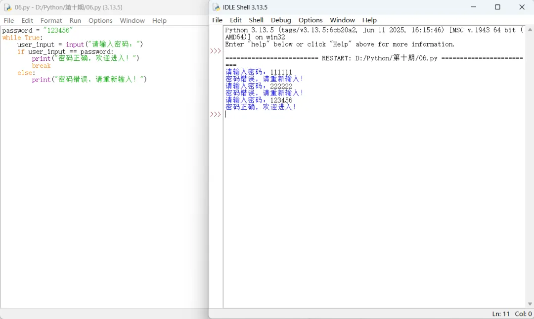Viewport: 534px width, 319px height.
Task: Click shell output line with input 123456
Action: point(259,100)
